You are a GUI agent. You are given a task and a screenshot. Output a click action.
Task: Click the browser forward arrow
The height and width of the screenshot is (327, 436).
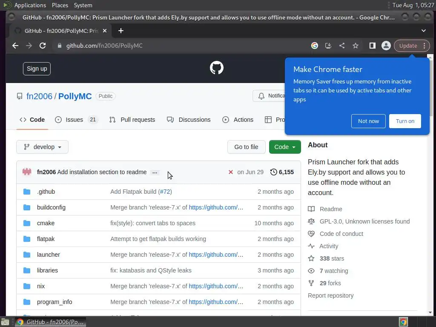[29, 46]
